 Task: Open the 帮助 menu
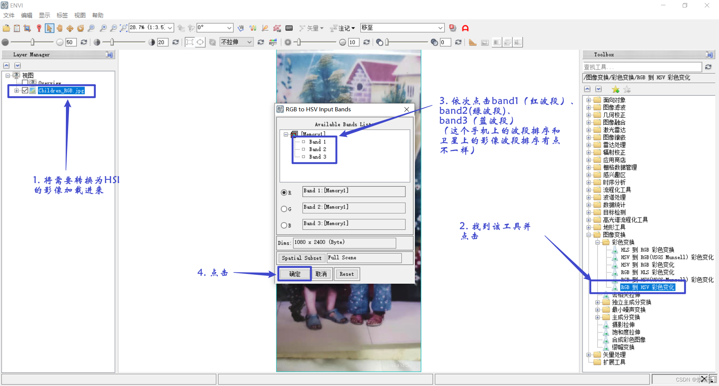pyautogui.click(x=98, y=15)
